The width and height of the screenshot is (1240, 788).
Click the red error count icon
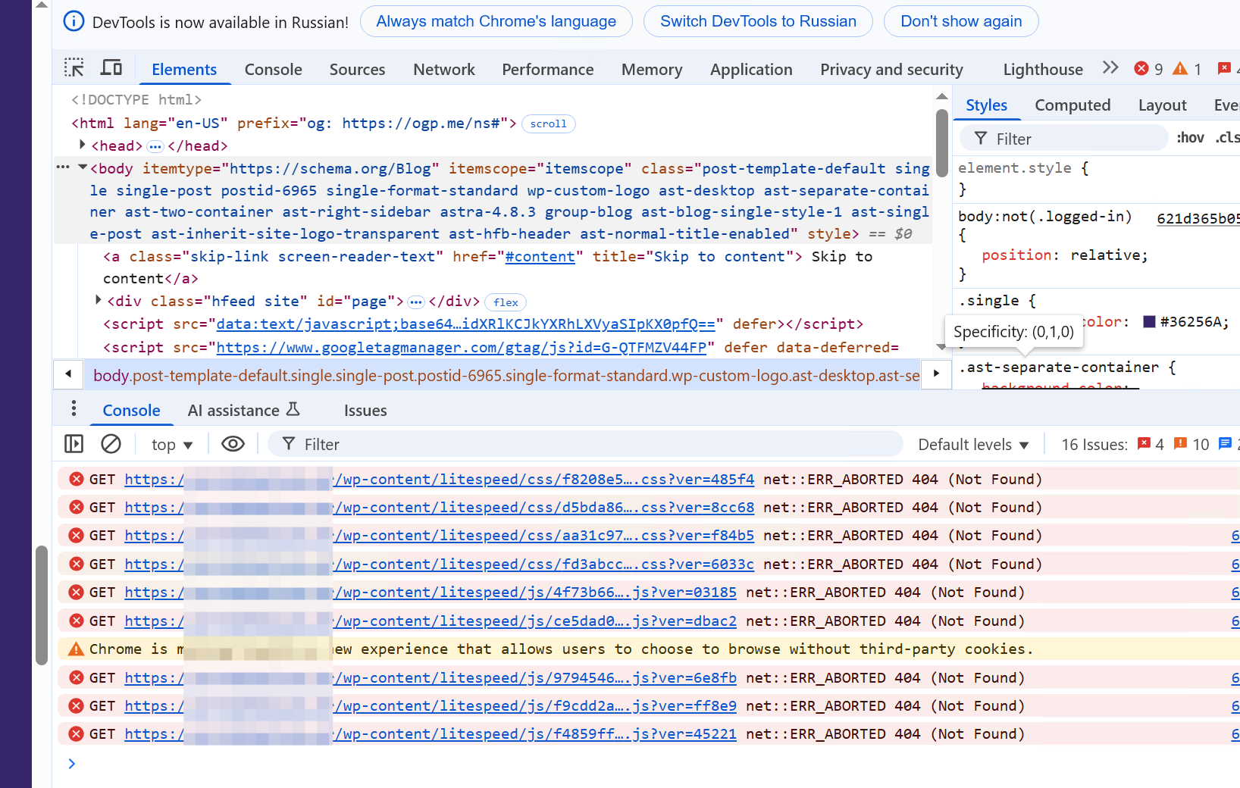click(1141, 69)
